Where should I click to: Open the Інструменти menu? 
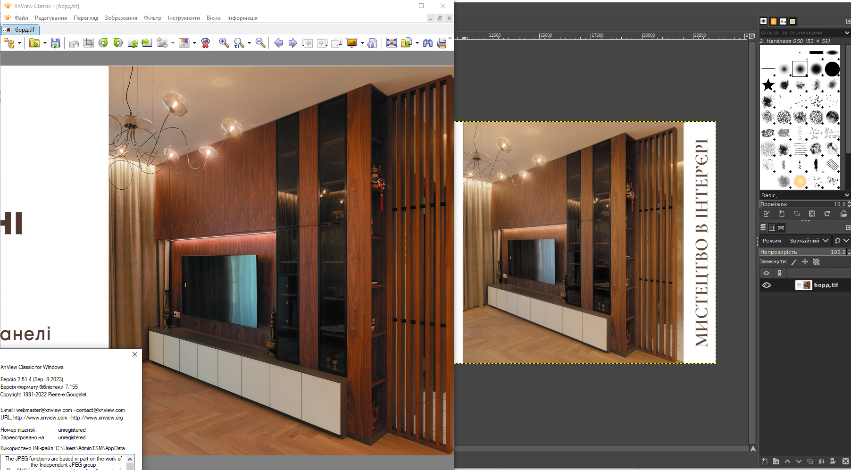(184, 18)
